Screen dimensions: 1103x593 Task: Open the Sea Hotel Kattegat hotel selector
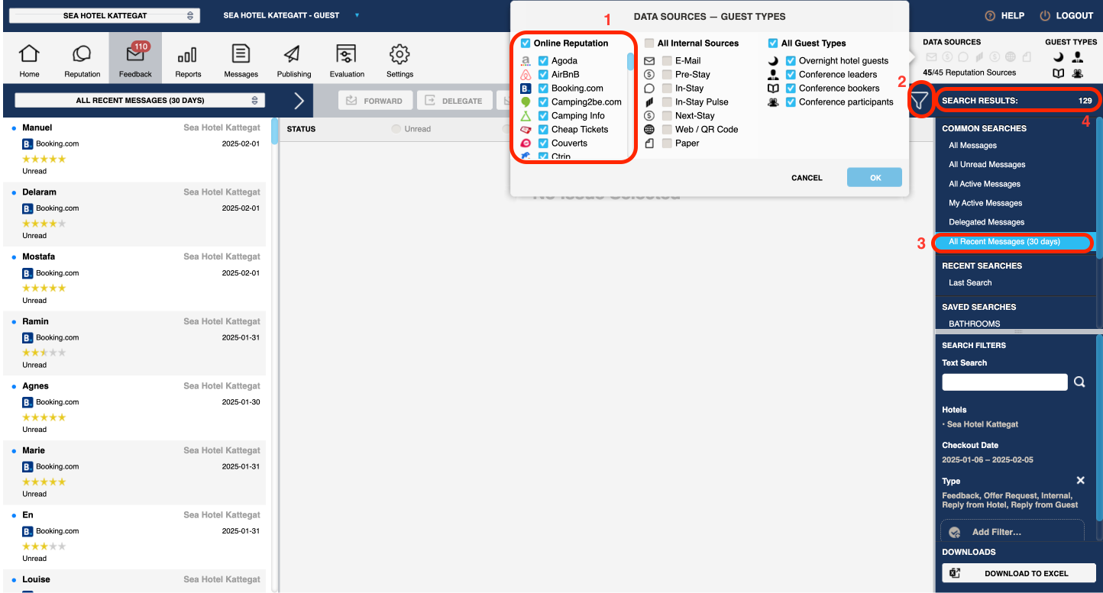click(105, 15)
